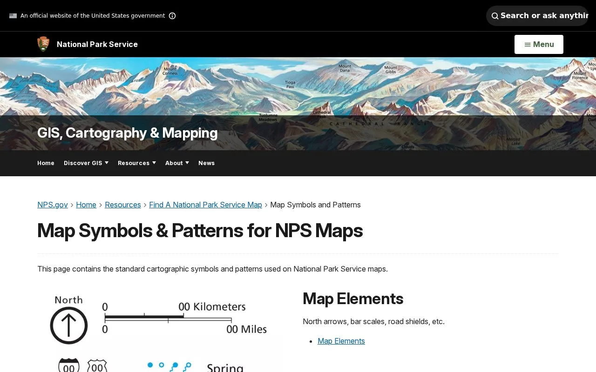The image size is (596, 372).
Task: Click the North arrows, bar scales description
Action: (373, 321)
